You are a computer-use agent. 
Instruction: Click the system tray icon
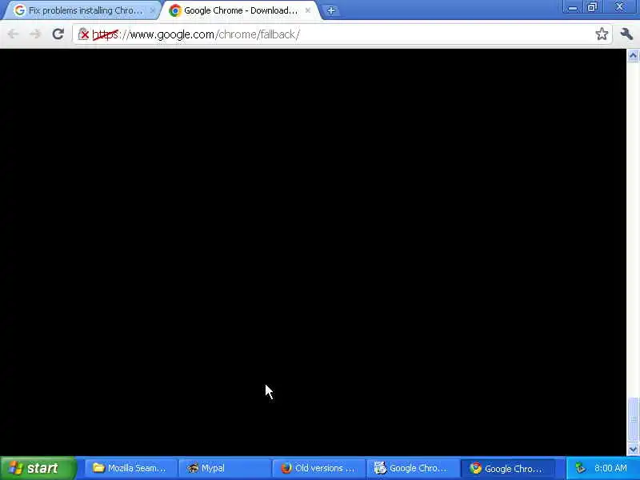pyautogui.click(x=580, y=468)
